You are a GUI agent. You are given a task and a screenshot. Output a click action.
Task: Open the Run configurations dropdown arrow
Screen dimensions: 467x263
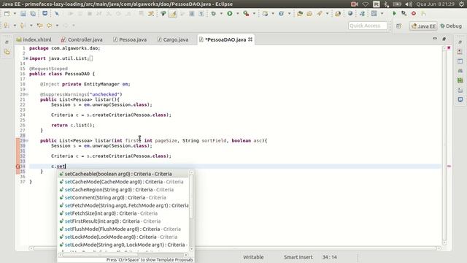point(237,13)
